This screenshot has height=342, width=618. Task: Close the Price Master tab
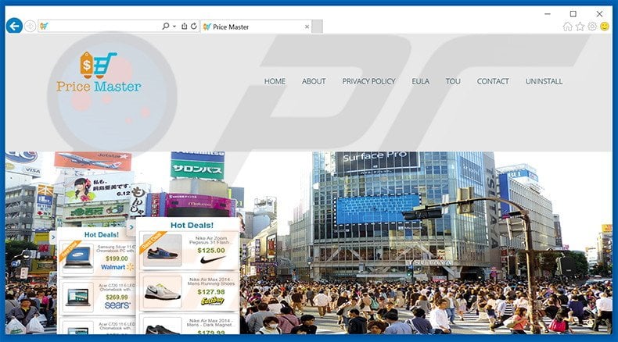click(x=307, y=27)
